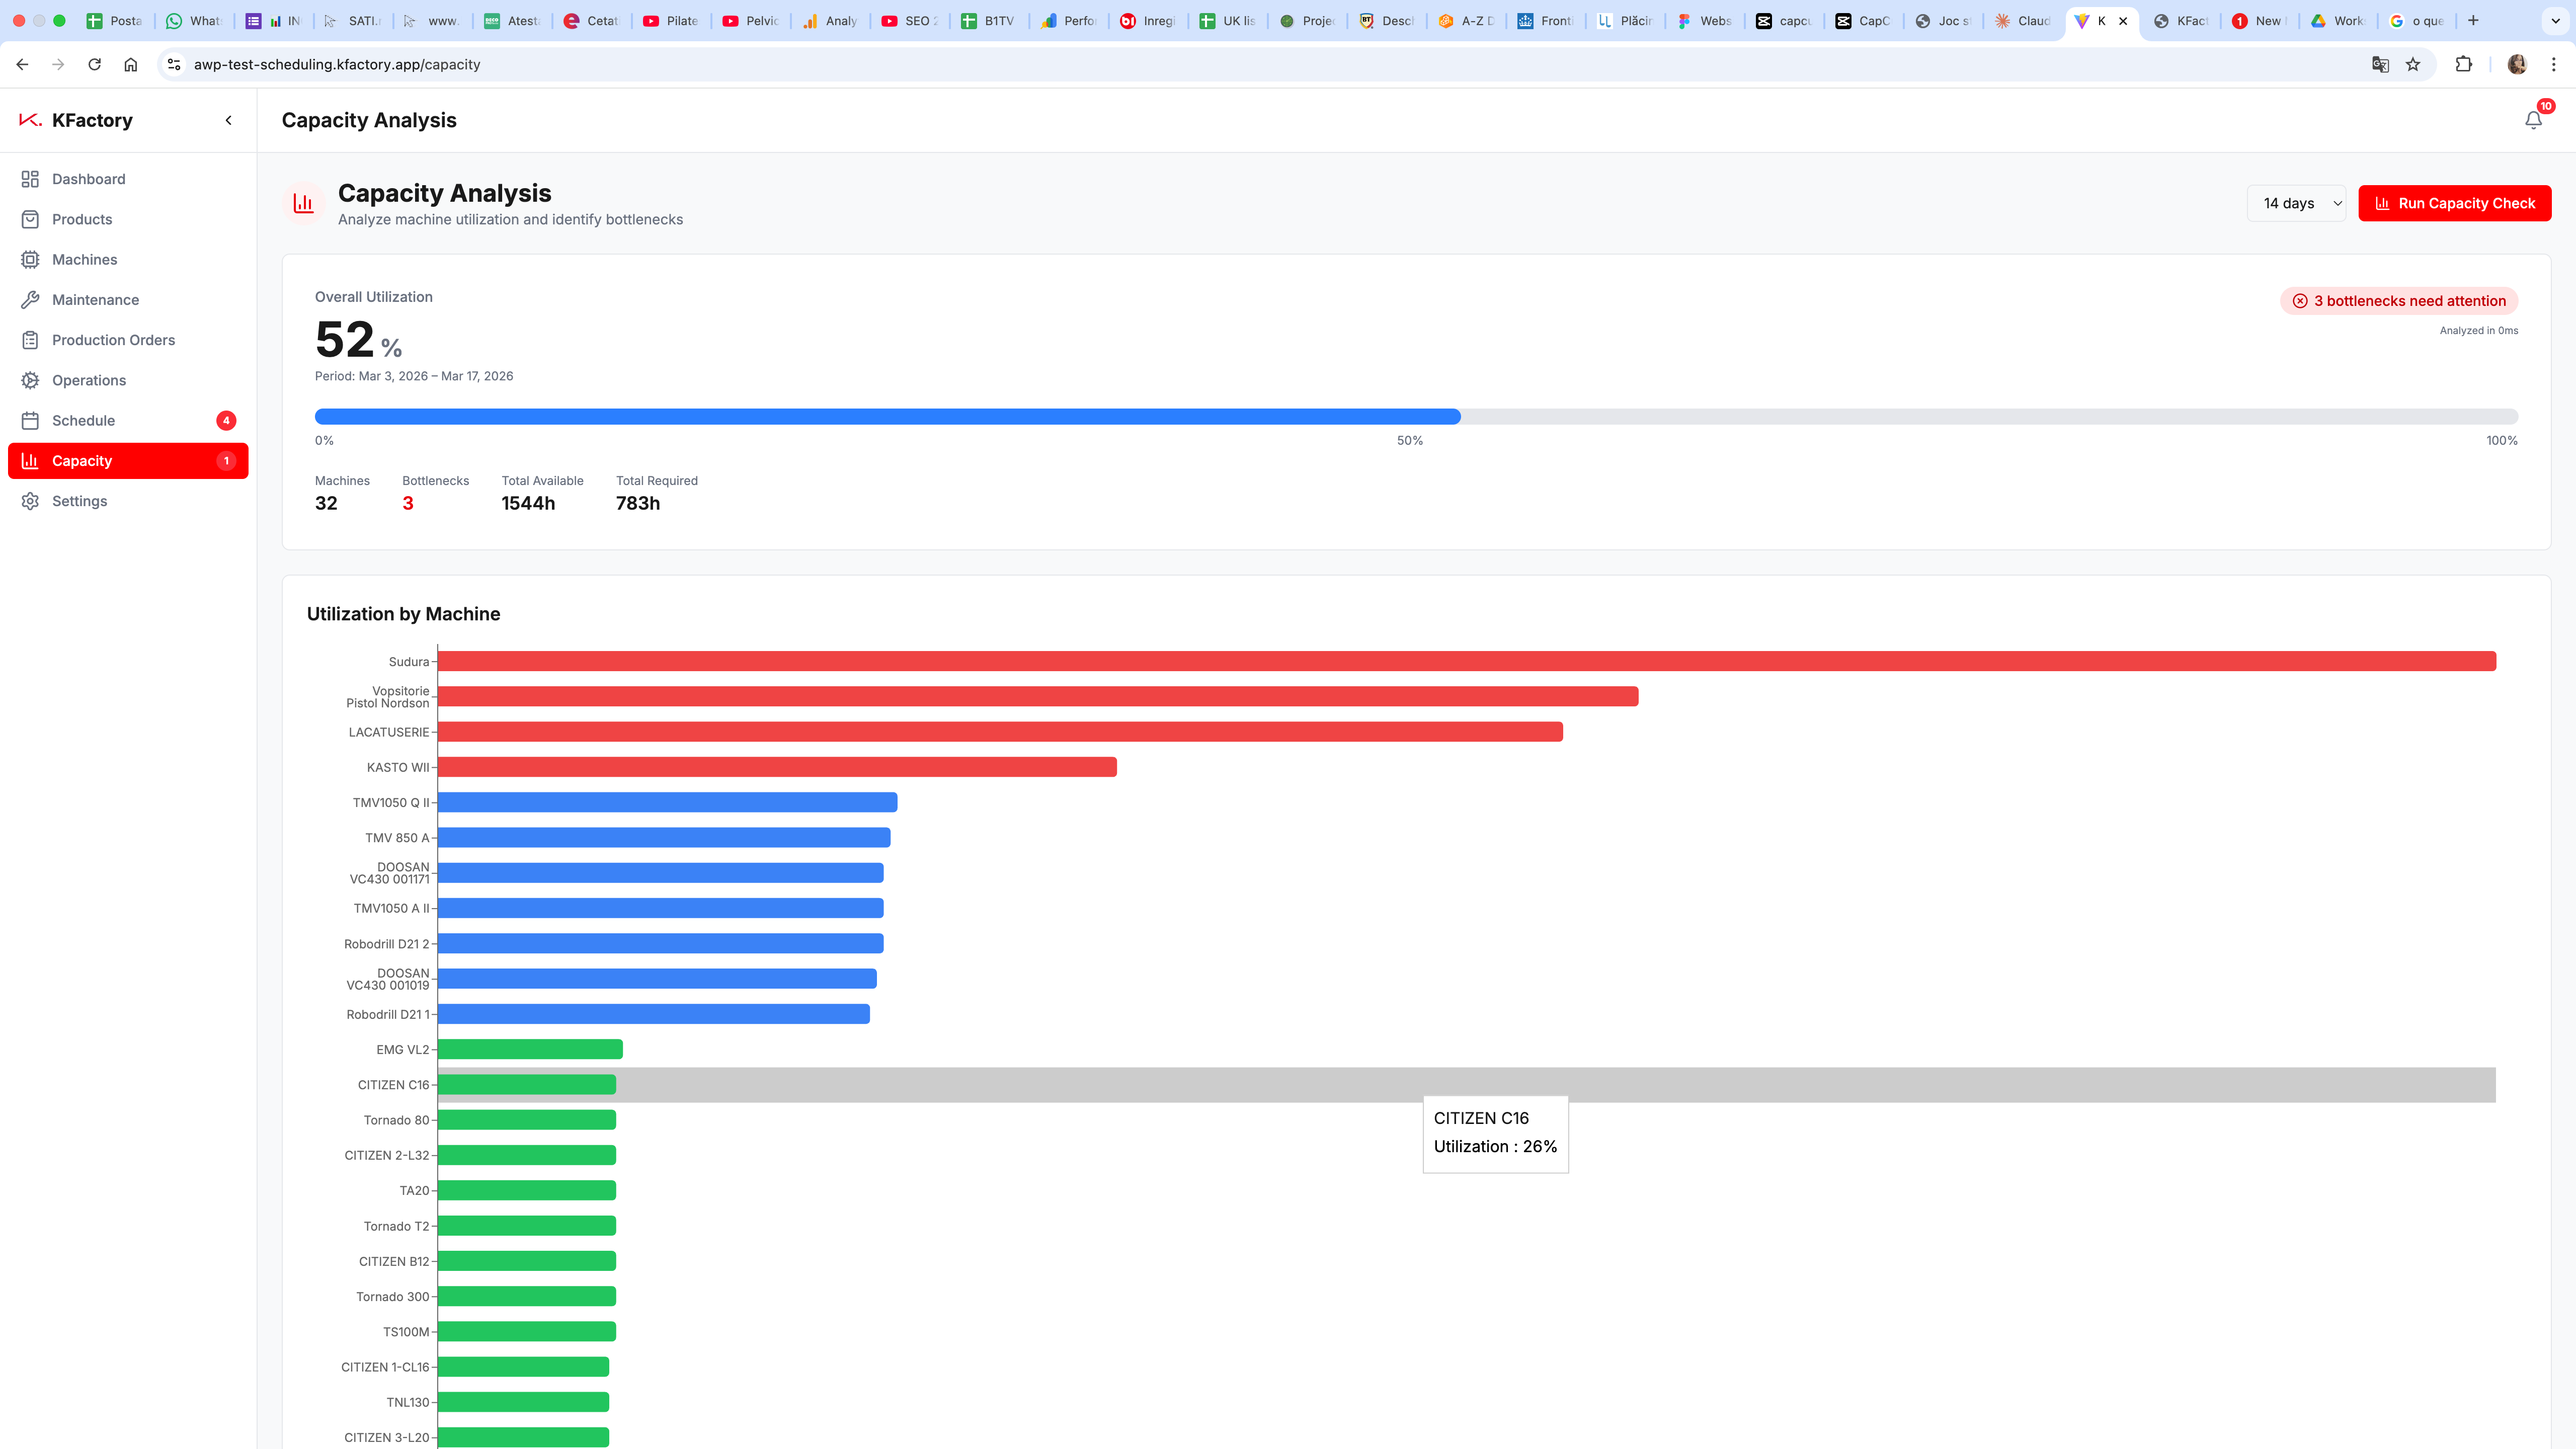Viewport: 2576px width, 1449px height.
Task: Open Production Orders page
Action: (128, 340)
